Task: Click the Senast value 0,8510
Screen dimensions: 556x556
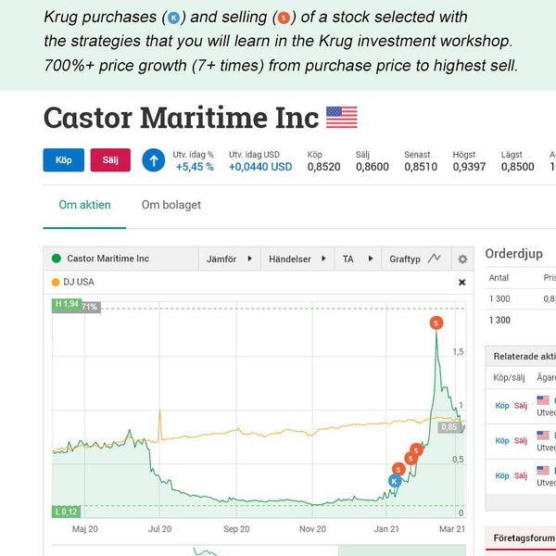Action: [421, 167]
